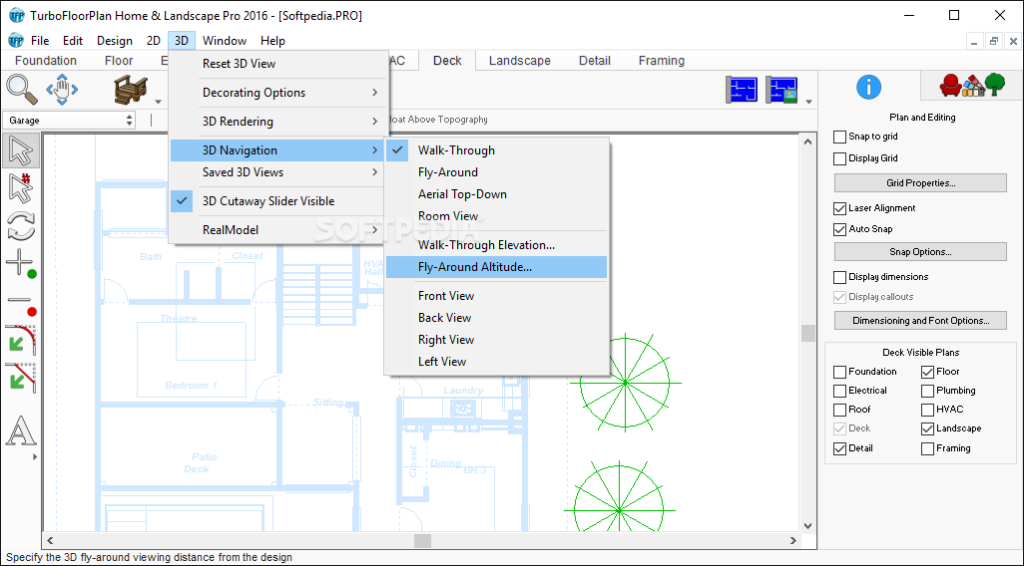Click the split plan and 3D view icon
Screen dimensions: 1024x566
tap(781, 90)
